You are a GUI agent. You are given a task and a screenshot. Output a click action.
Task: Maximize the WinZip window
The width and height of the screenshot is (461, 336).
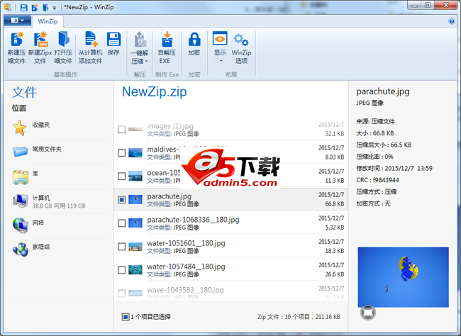[x=428, y=6]
